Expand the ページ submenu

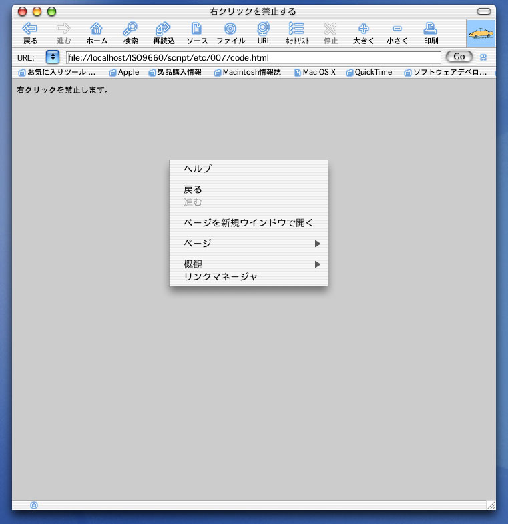(x=248, y=243)
